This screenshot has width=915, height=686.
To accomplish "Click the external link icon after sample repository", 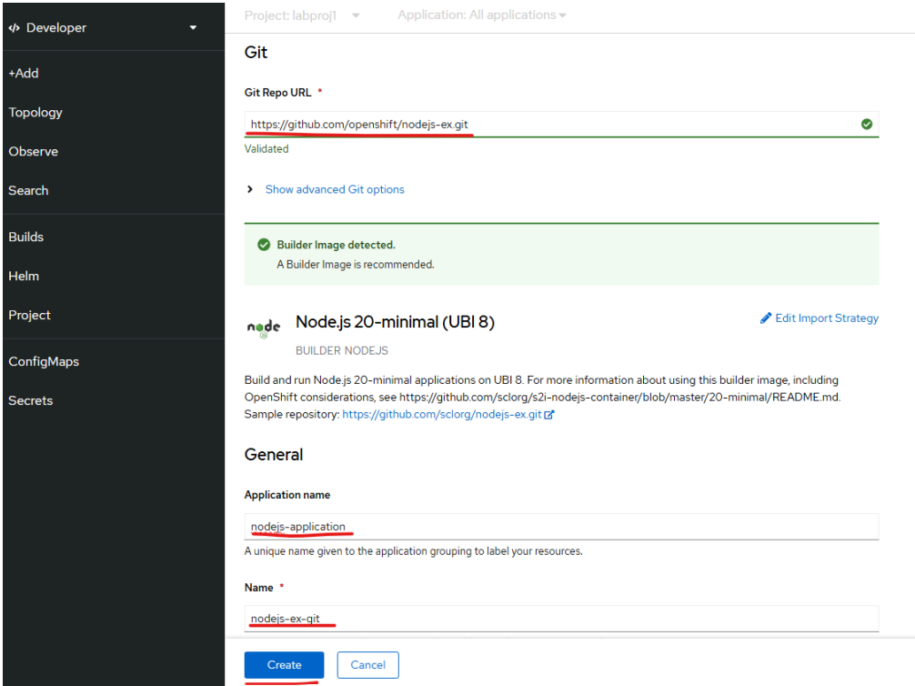I will (x=549, y=415).
